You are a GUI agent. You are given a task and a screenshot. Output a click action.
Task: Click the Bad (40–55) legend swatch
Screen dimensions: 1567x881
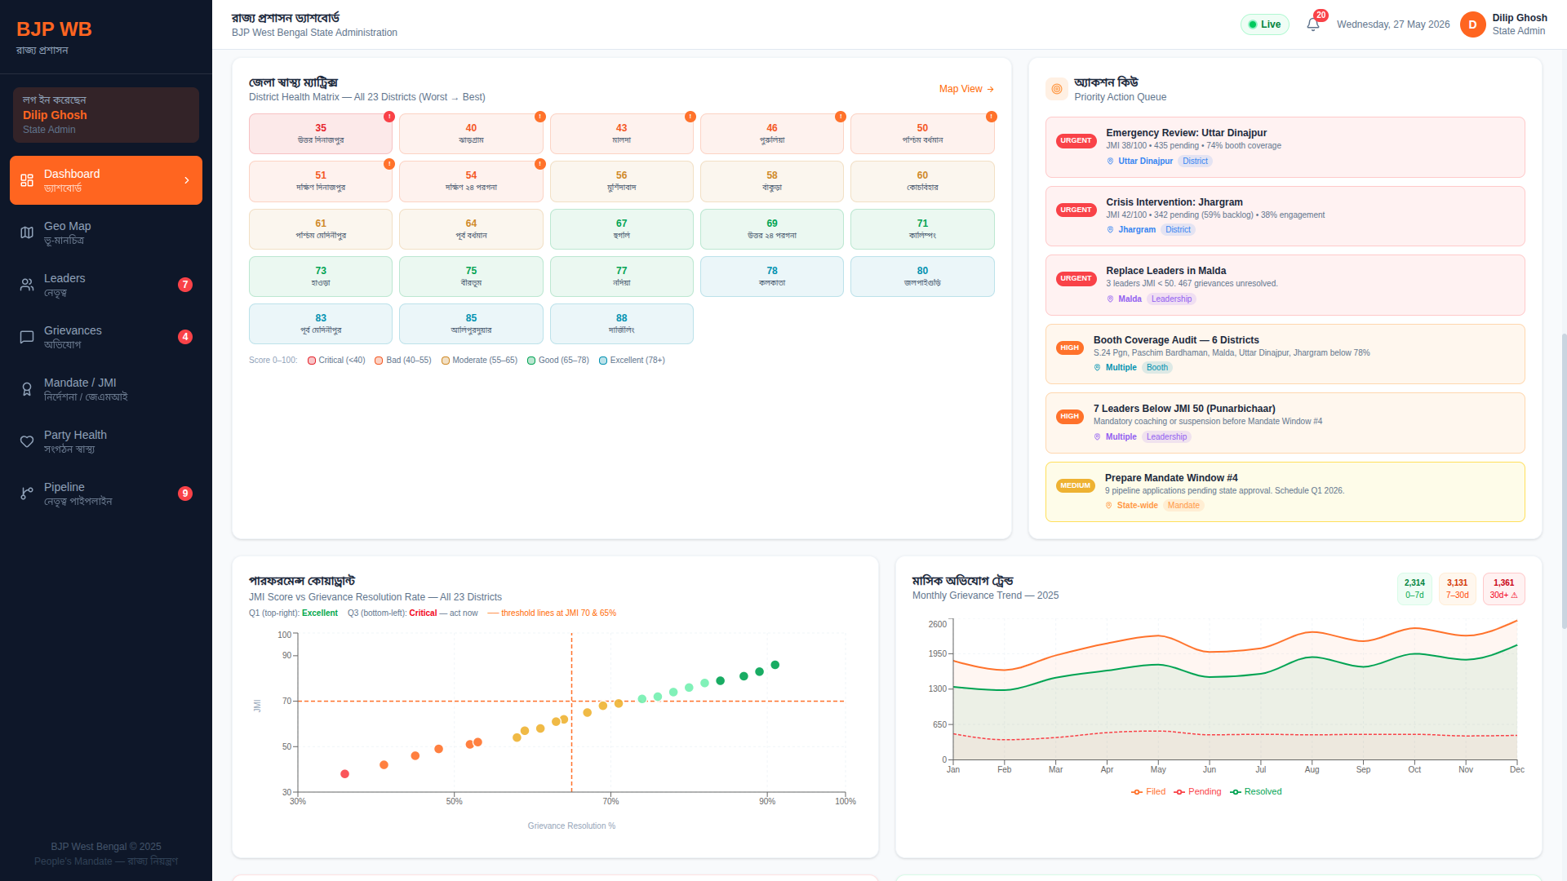pyautogui.click(x=379, y=361)
